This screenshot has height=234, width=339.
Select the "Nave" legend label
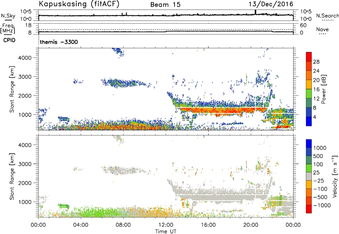322,30
